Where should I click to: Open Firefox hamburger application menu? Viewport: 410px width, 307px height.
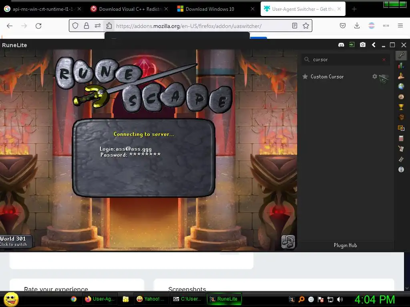[x=400, y=26]
